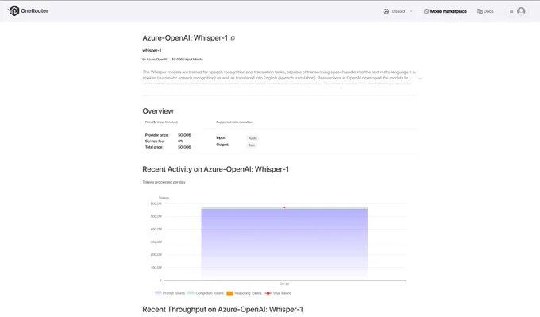
Task: Expand the Discord dropdown chevron
Action: [411, 11]
